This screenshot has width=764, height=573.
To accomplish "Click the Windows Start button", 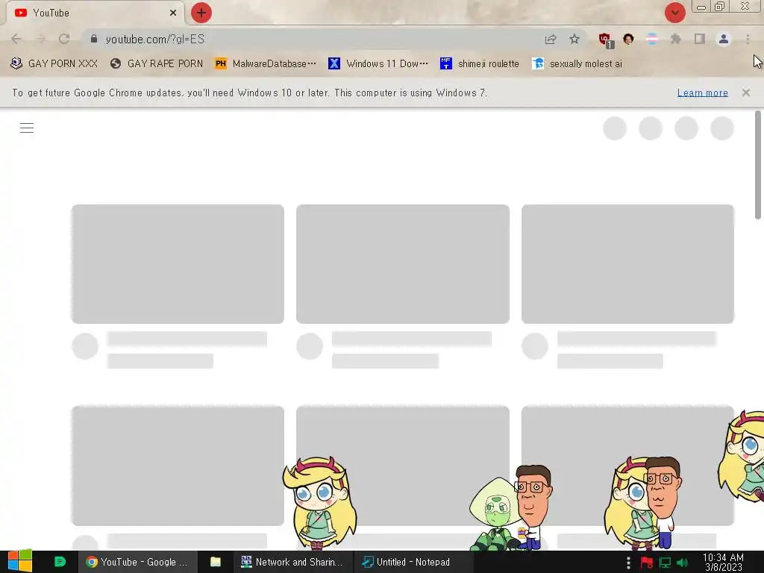I will coord(20,561).
